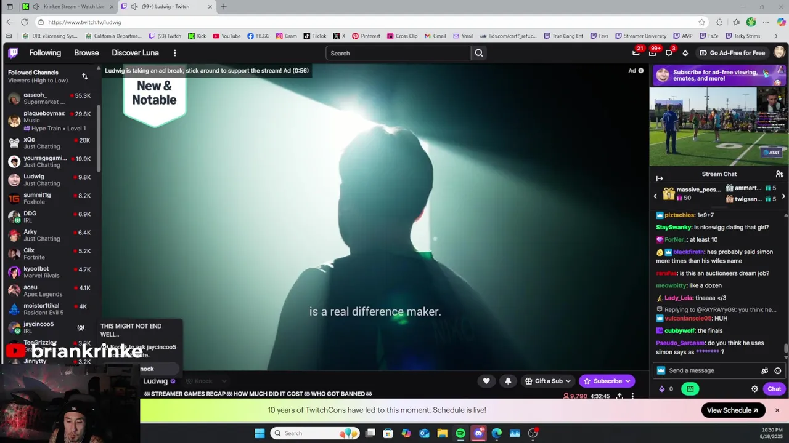
Task: Switch to the Krinkee Stream browser tab
Action: click(x=68, y=7)
